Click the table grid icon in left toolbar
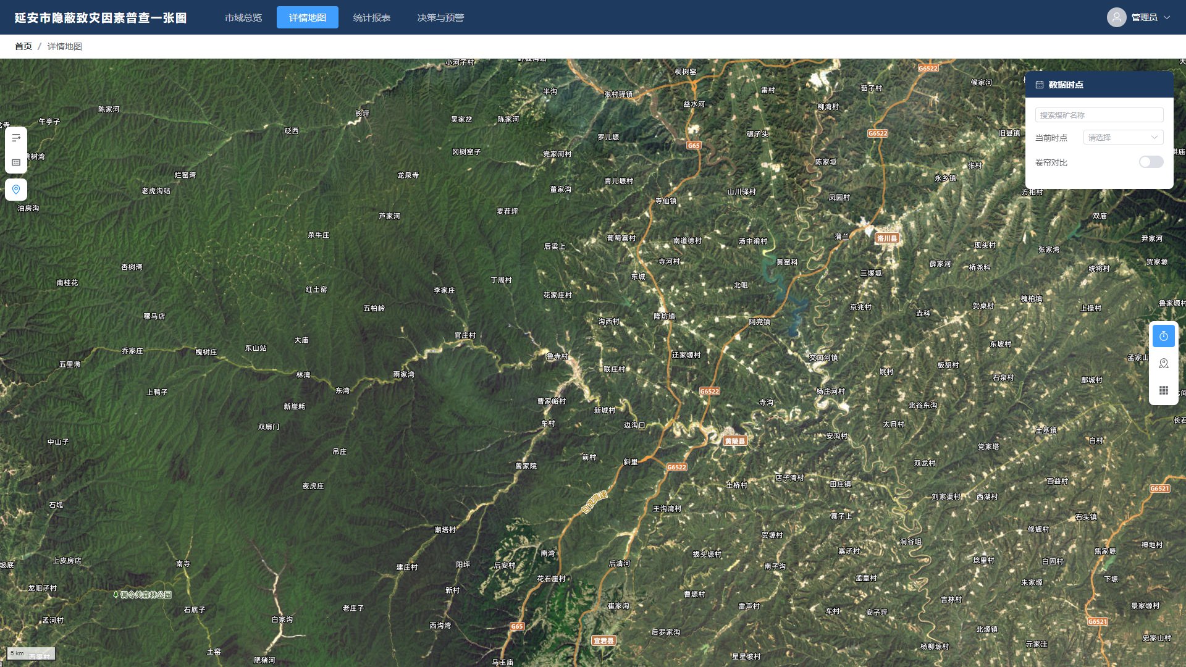1186x667 pixels. tap(16, 162)
